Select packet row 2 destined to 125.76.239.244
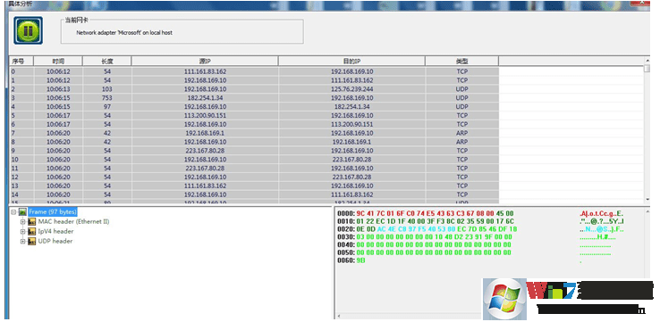 pyautogui.click(x=254, y=89)
